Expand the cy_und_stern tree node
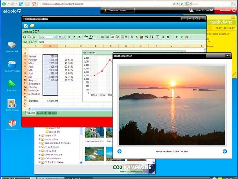This screenshot has width=238, height=179. (40, 147)
